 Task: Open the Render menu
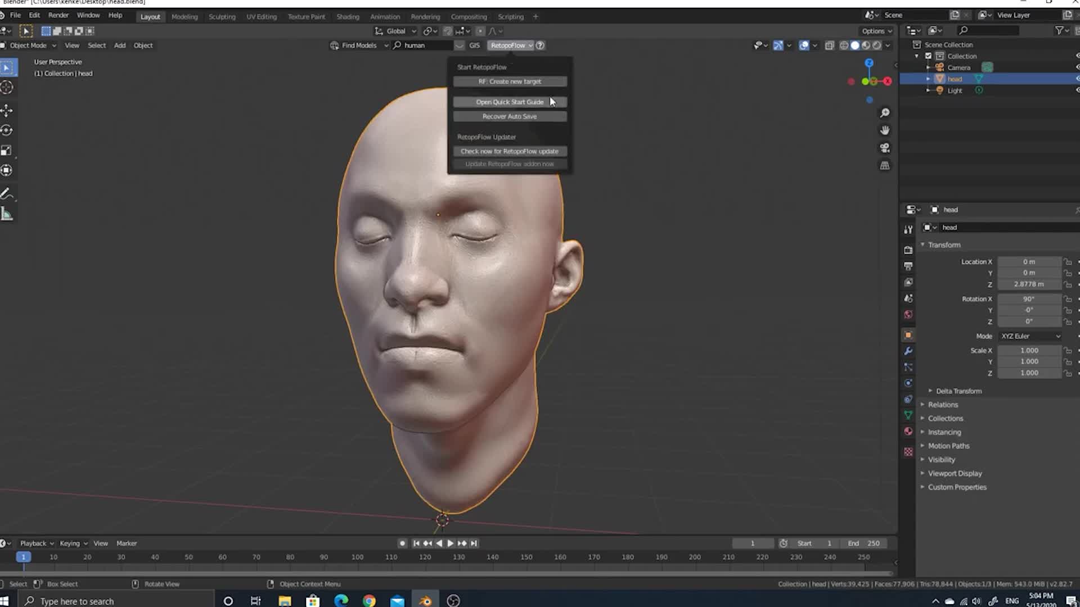(x=58, y=15)
